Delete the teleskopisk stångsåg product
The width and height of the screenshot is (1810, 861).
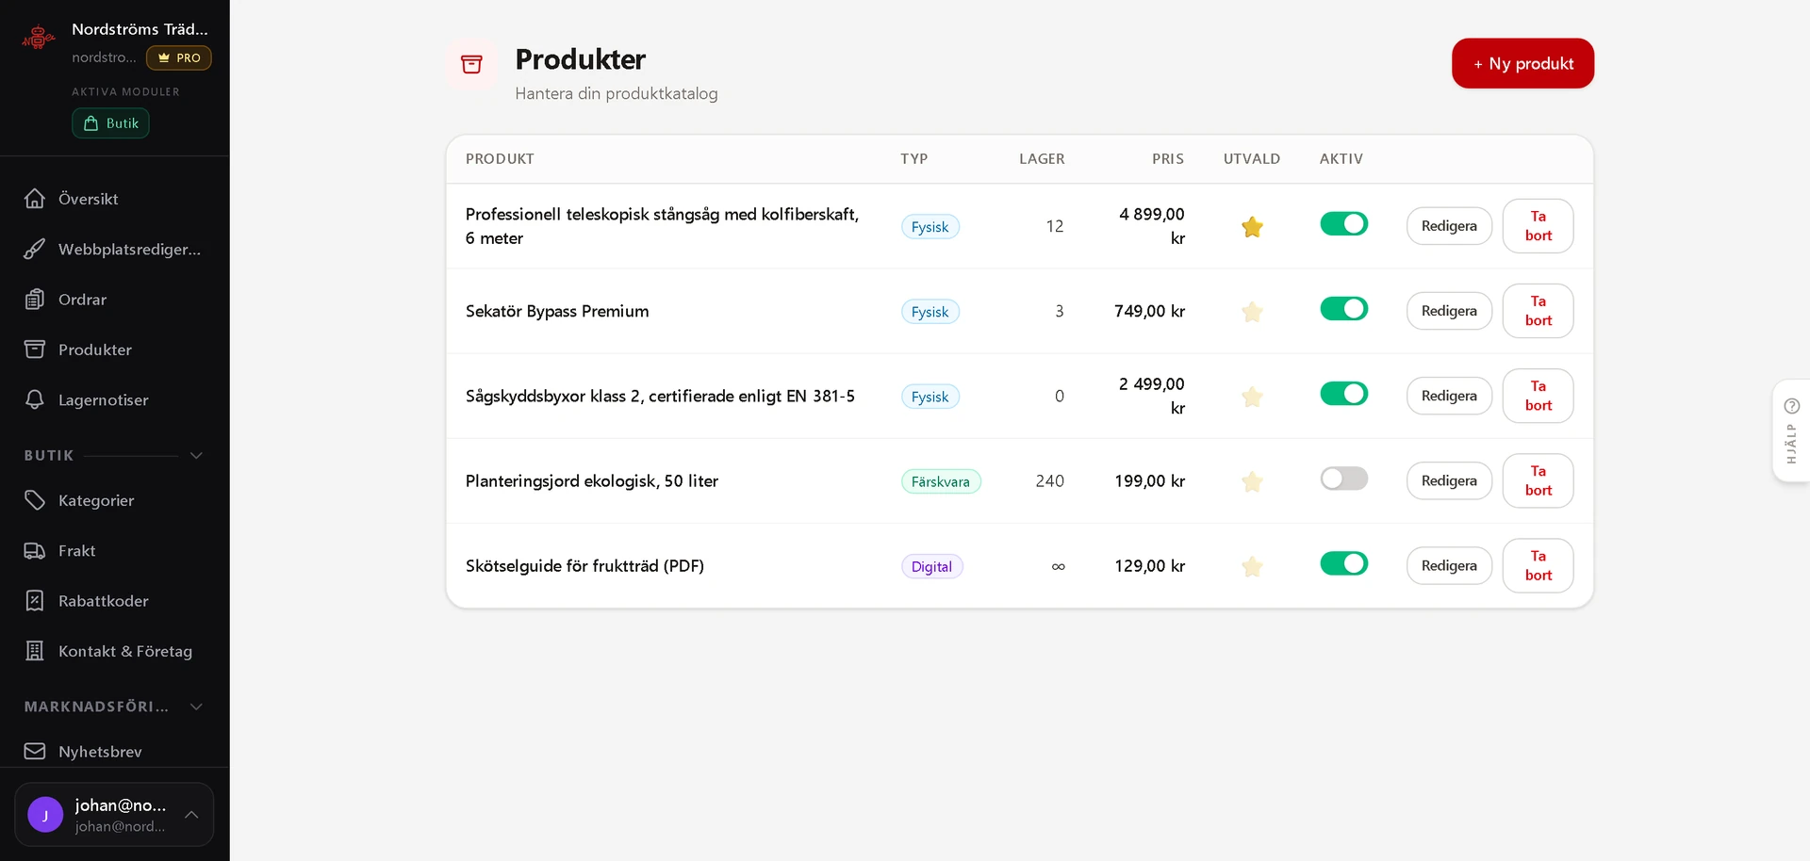tap(1538, 226)
